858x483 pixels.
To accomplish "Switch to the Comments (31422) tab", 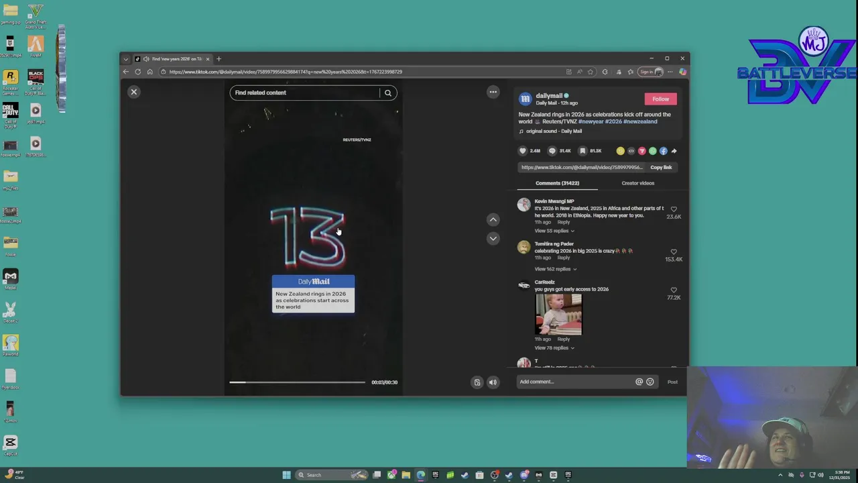I will (557, 183).
